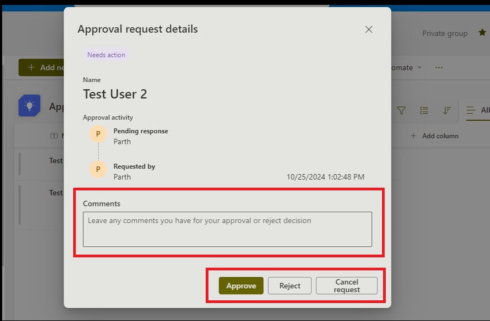490x321 pixels.
Task: Expand the Automate dropdown menu
Action: [x=406, y=67]
